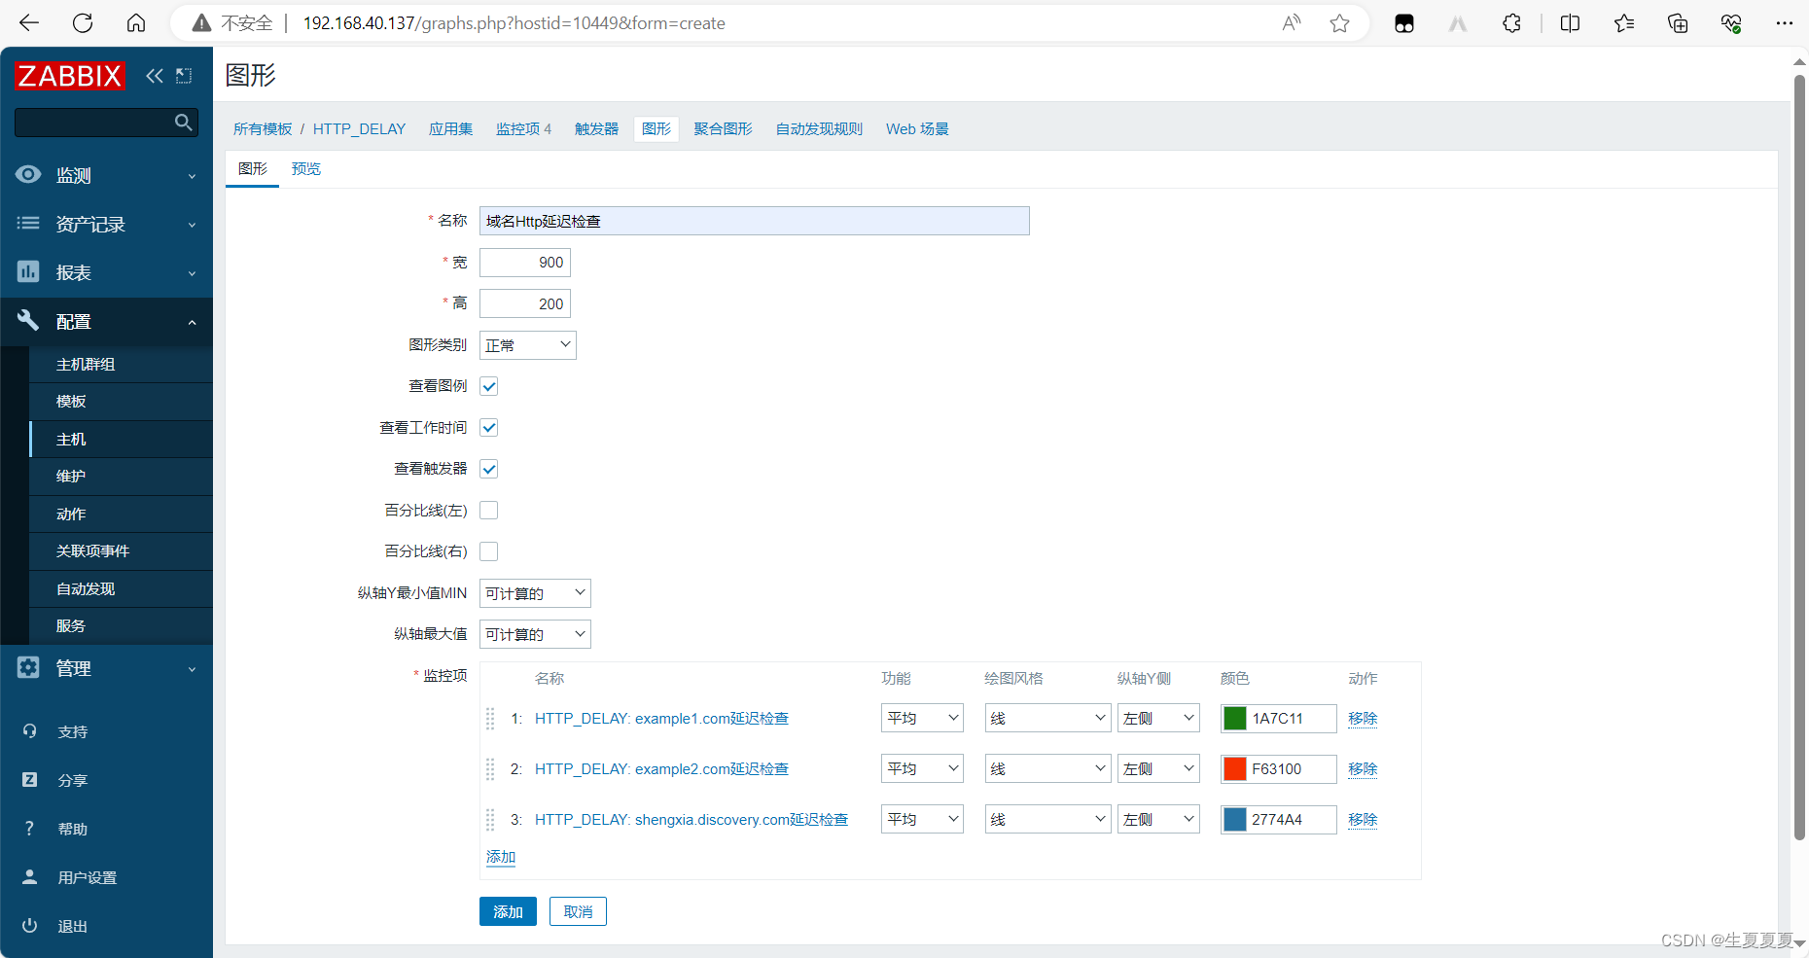
Task: Click the 帮助 question mark icon
Action: [29, 829]
